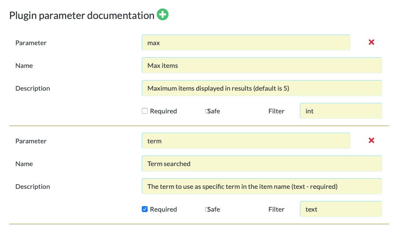
Task: Open the Filter field set to int
Action: 341,111
